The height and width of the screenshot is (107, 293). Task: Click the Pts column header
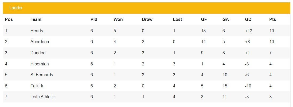point(272,19)
